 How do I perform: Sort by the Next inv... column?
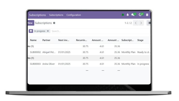pos(64,40)
